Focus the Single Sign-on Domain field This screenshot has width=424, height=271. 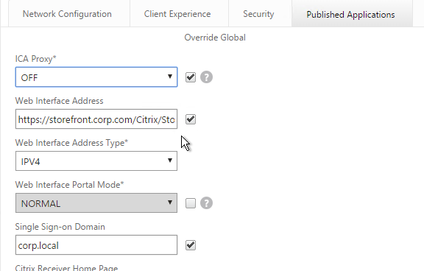pyautogui.click(x=96, y=245)
